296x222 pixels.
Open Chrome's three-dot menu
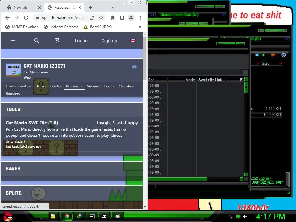[x=140, y=18]
